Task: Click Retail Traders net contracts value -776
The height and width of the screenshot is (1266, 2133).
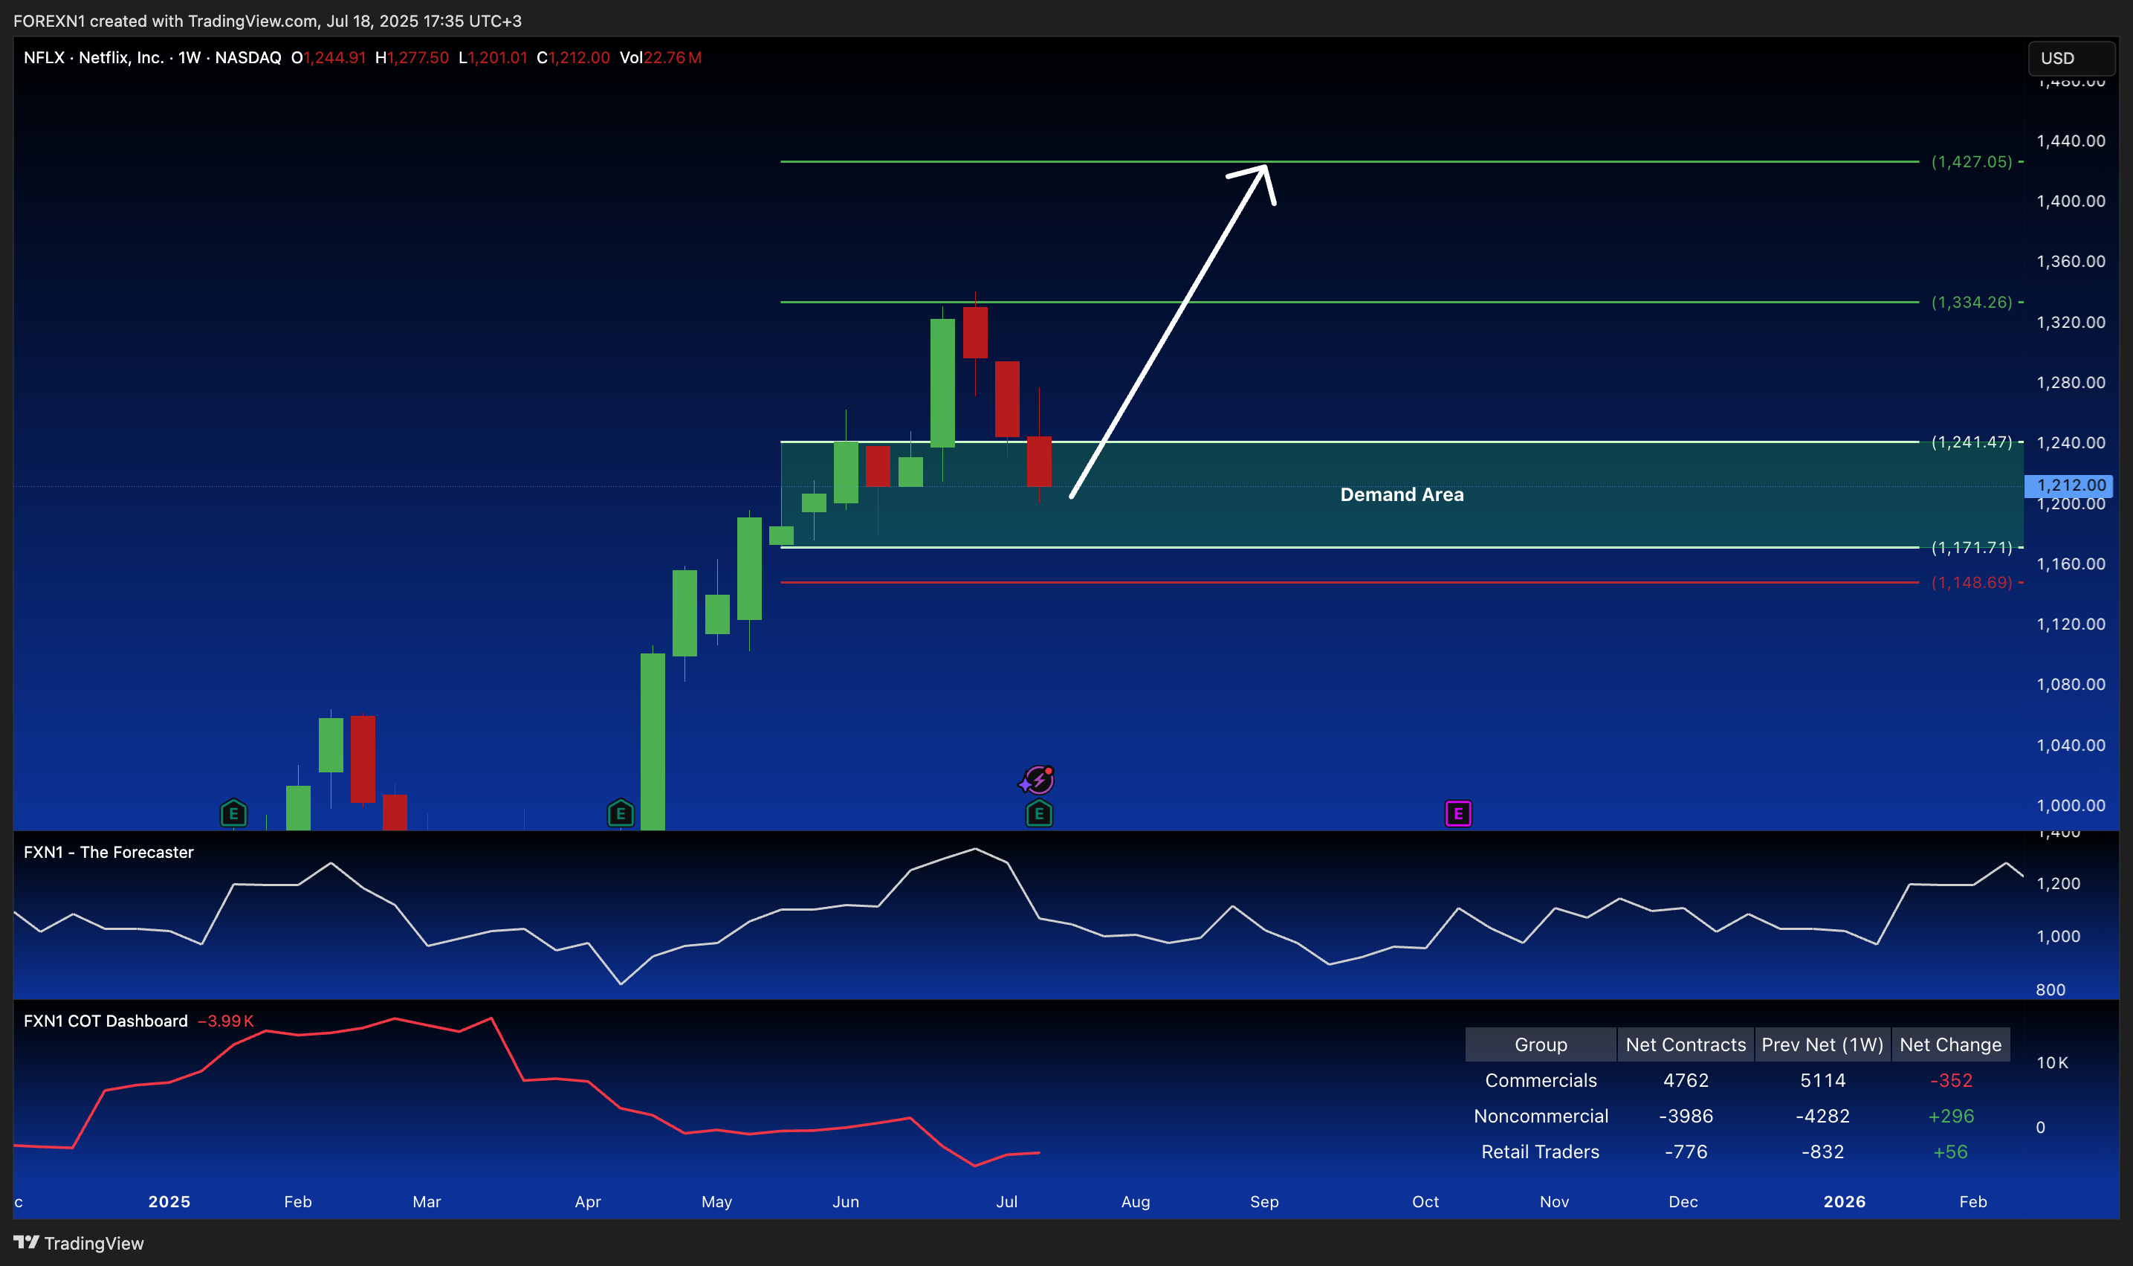Action: pos(1686,1152)
